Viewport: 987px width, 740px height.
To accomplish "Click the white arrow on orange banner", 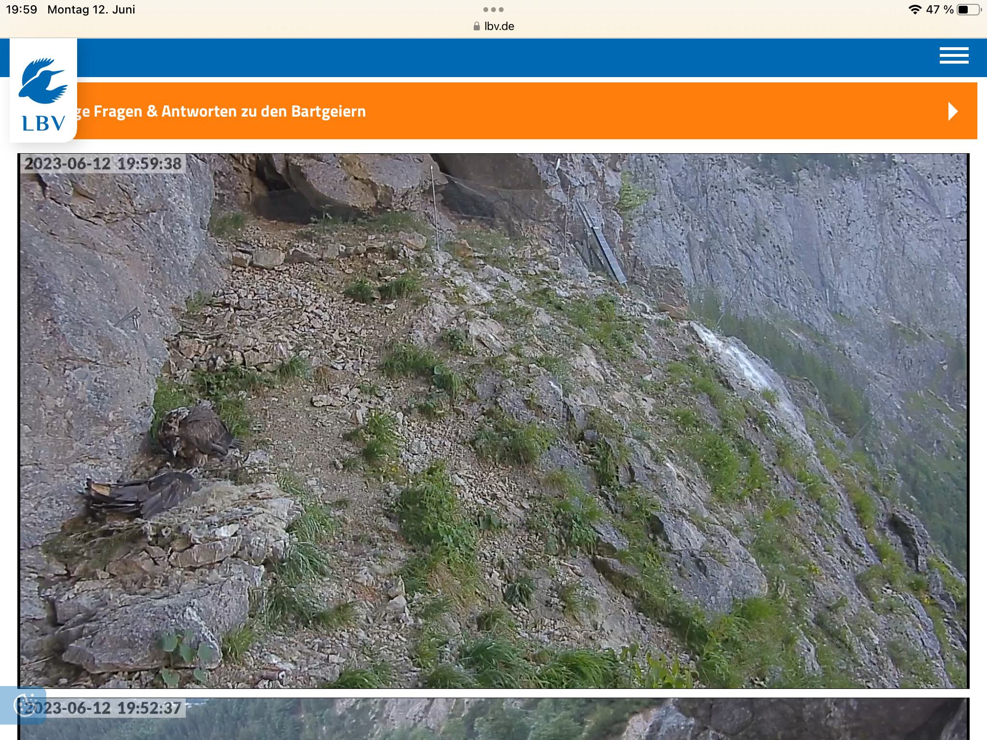I will click(953, 111).
